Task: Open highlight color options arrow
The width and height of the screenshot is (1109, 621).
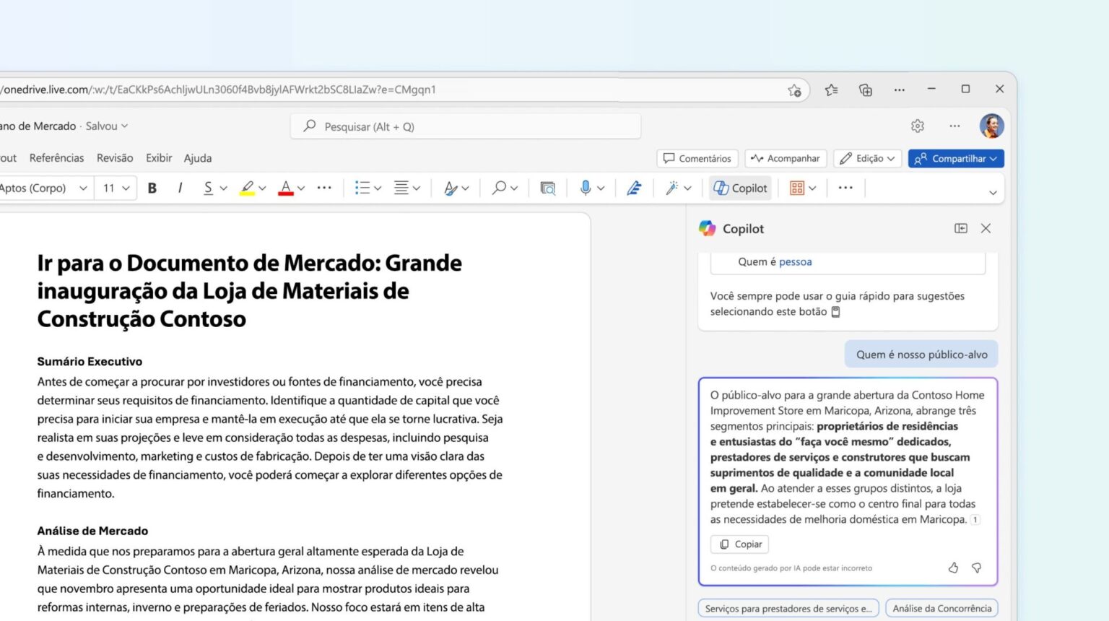Action: (262, 188)
